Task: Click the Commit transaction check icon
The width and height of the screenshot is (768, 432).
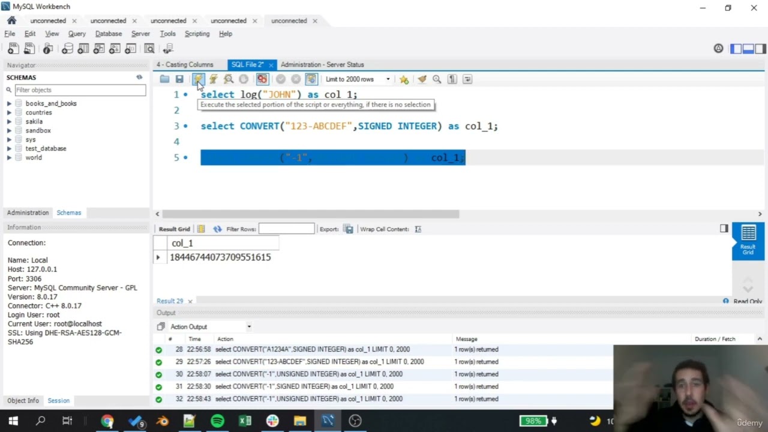Action: click(280, 79)
